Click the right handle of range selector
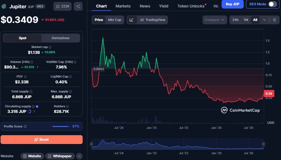Screen dimensions: 281x160 [264, 144]
